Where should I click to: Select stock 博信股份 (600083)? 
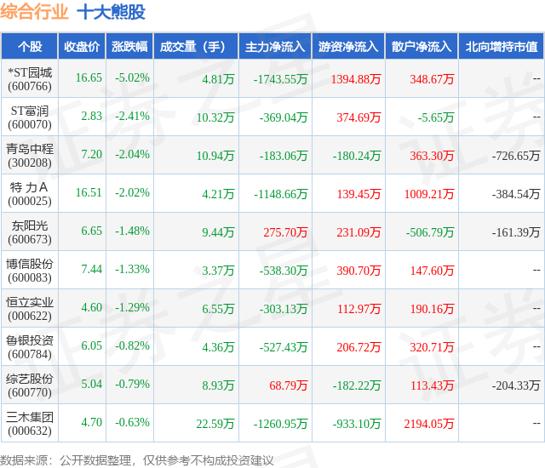[x=30, y=271]
